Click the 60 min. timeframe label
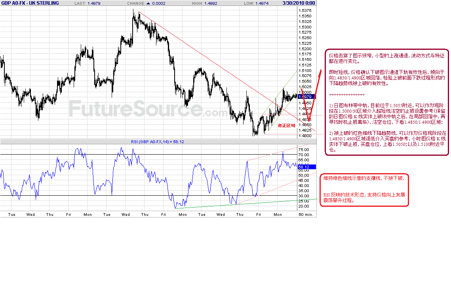Image resolution: width=451 pixels, height=289 pixels. pyautogui.click(x=306, y=215)
